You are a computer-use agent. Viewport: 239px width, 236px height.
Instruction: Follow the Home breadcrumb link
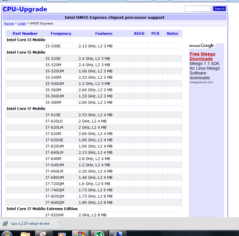9,24
